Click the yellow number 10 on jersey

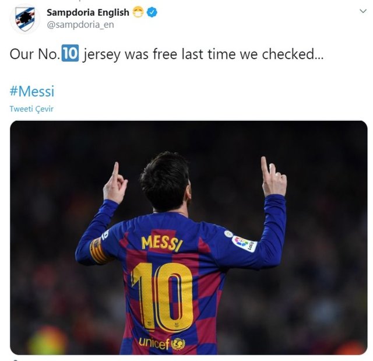click(x=162, y=297)
